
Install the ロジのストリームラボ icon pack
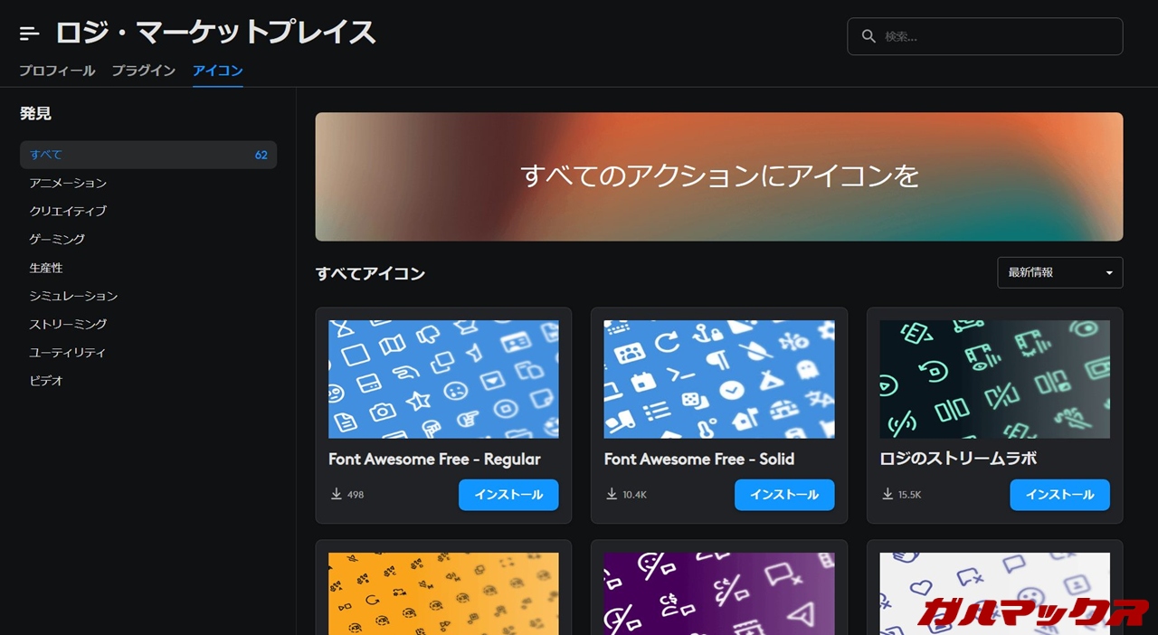click(x=1059, y=495)
